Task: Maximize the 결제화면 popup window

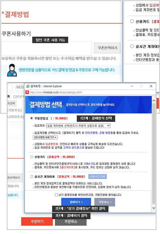Action: point(141,86)
